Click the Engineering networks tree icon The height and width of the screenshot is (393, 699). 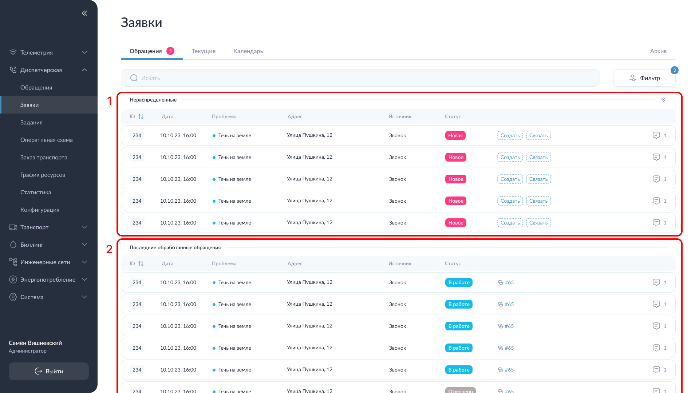(x=13, y=262)
